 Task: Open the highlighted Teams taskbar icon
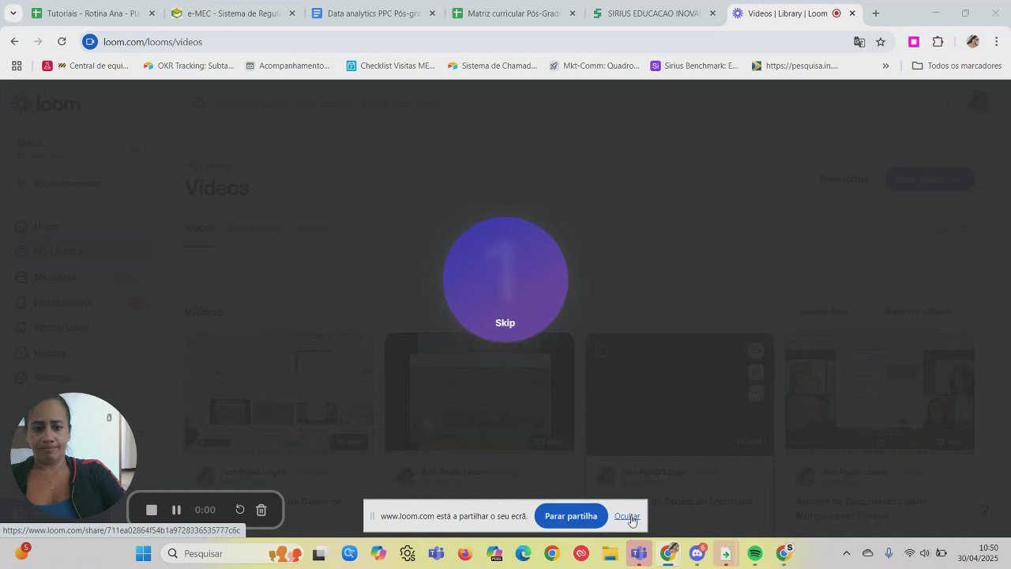coord(639,553)
